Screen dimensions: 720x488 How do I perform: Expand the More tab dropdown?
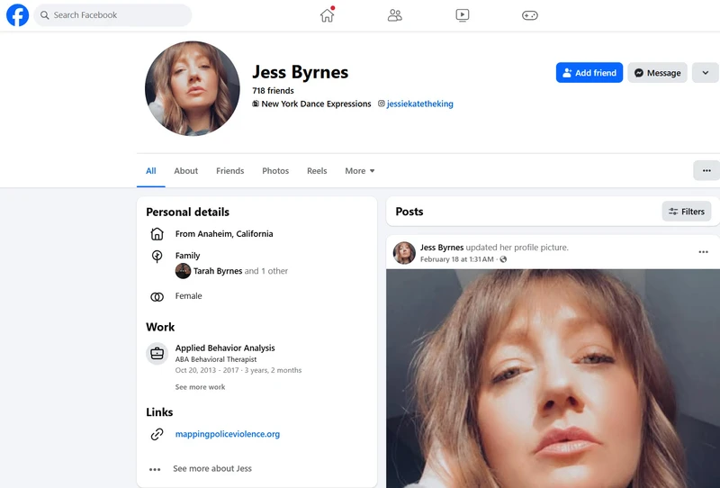(x=359, y=171)
